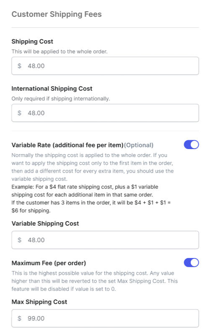This screenshot has height=335, width=207.
Task: Turn off the Maximum Fee per order switch
Action: click(191, 263)
